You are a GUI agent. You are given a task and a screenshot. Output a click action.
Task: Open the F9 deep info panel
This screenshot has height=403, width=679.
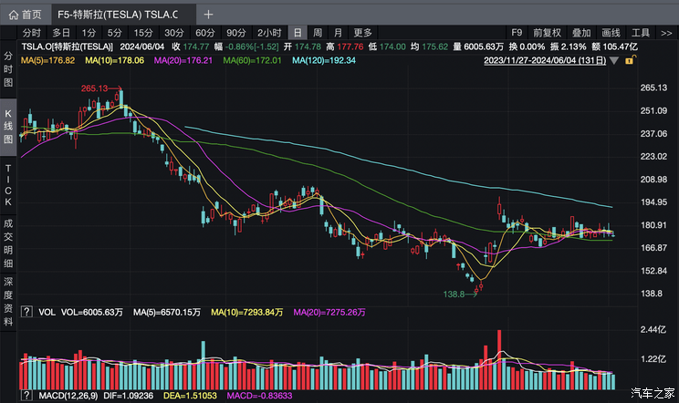517,33
